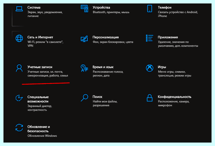
Task: Click the list icon for Приложения
Action: pos(149,38)
